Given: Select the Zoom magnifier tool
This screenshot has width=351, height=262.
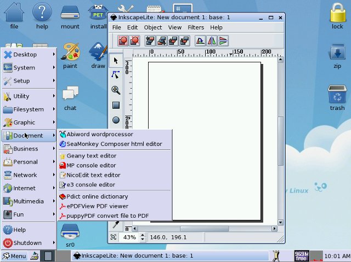Looking at the screenshot, I should (x=116, y=90).
